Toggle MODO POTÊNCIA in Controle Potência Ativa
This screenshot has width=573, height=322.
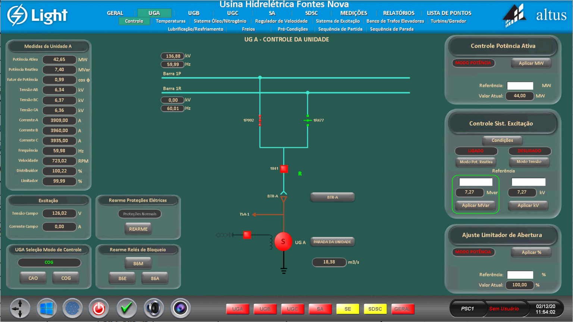click(x=473, y=63)
